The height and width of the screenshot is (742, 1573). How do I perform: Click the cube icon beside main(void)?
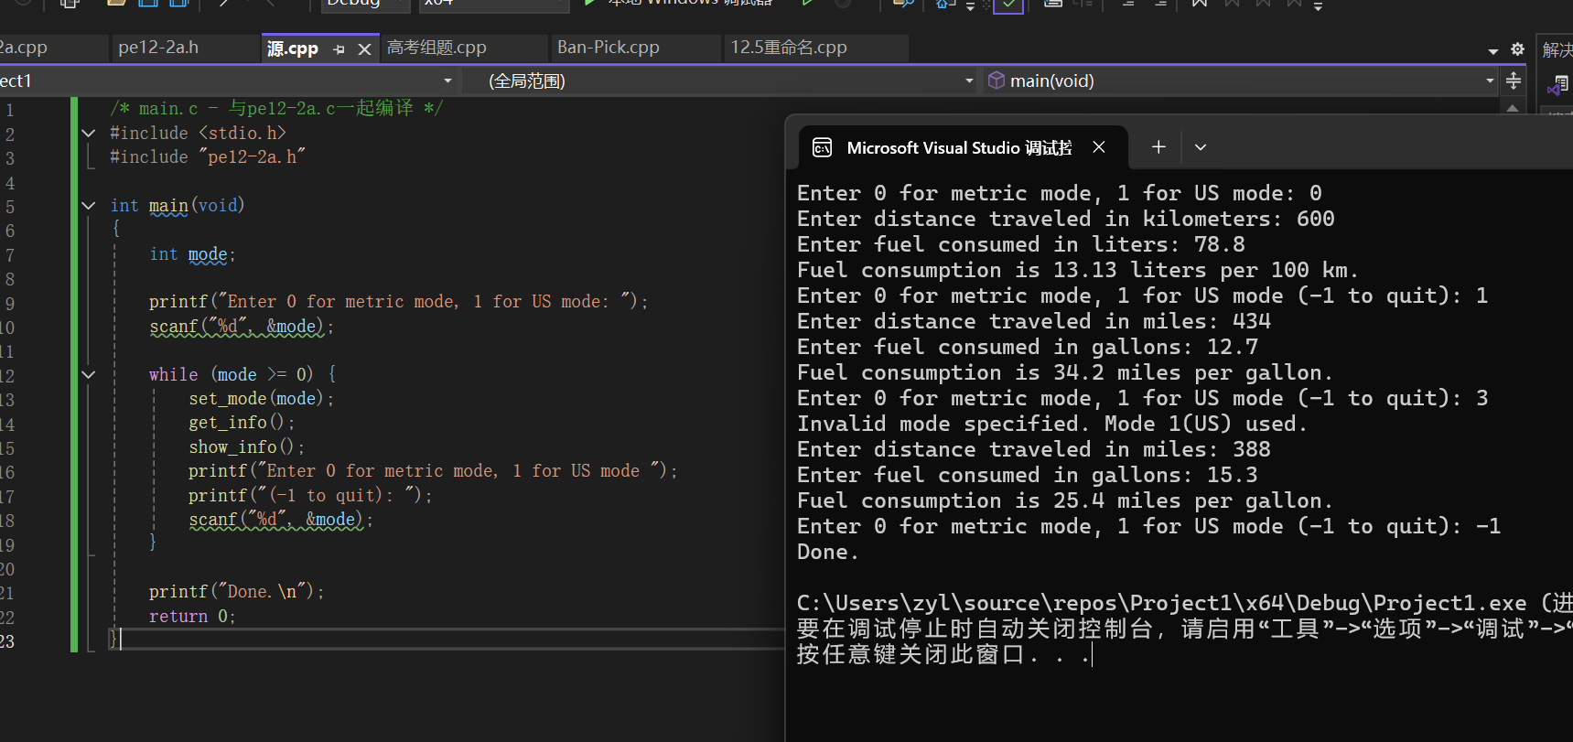point(997,81)
